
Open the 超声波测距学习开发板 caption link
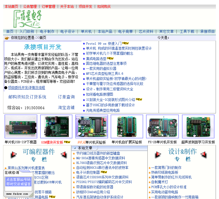[x=198, y=142]
